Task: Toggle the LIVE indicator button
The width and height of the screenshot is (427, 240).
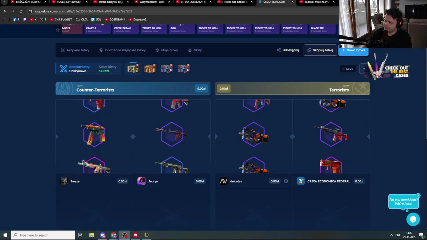Action: tap(348, 69)
